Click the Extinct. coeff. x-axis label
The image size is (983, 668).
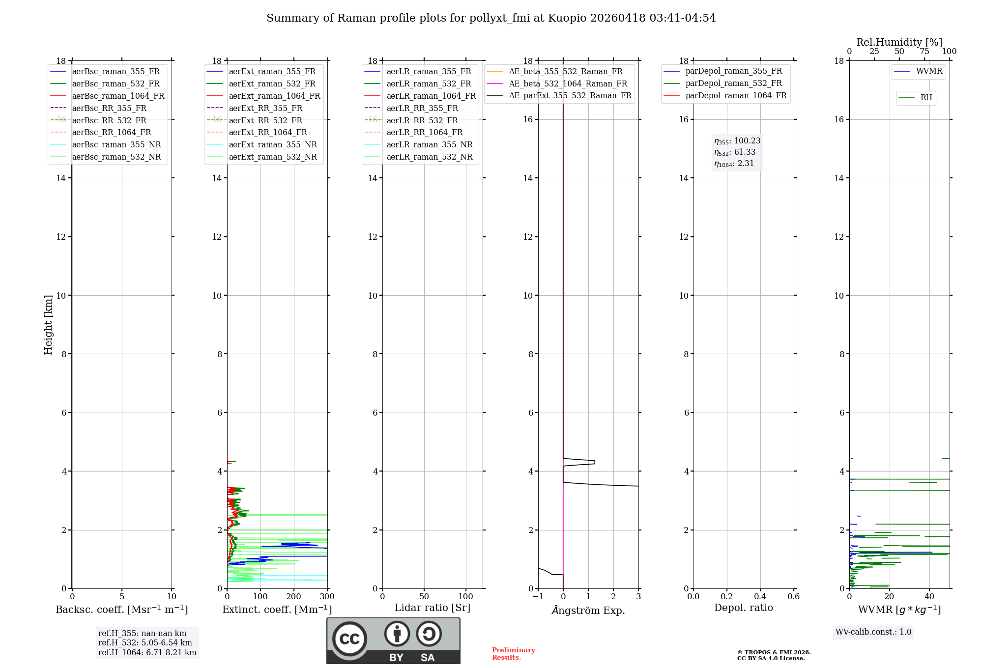[x=277, y=610]
